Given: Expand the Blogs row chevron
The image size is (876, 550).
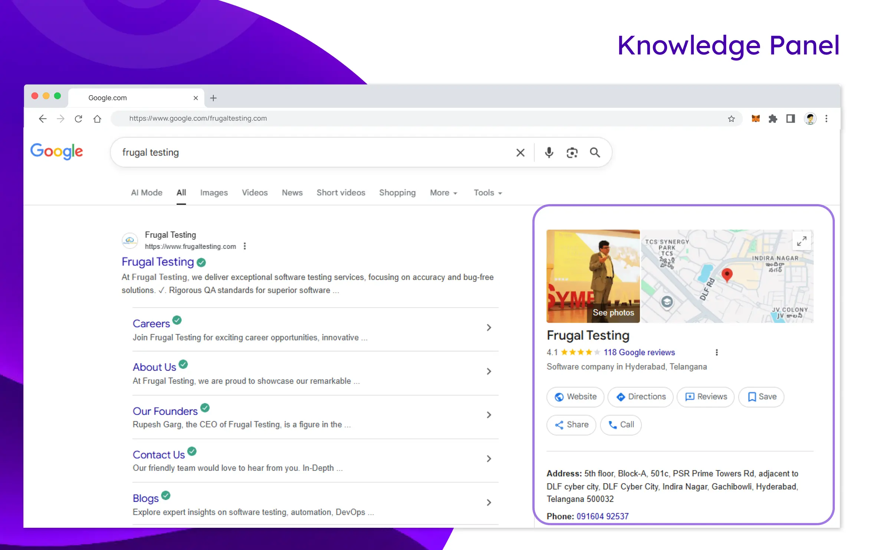Looking at the screenshot, I should [x=489, y=502].
